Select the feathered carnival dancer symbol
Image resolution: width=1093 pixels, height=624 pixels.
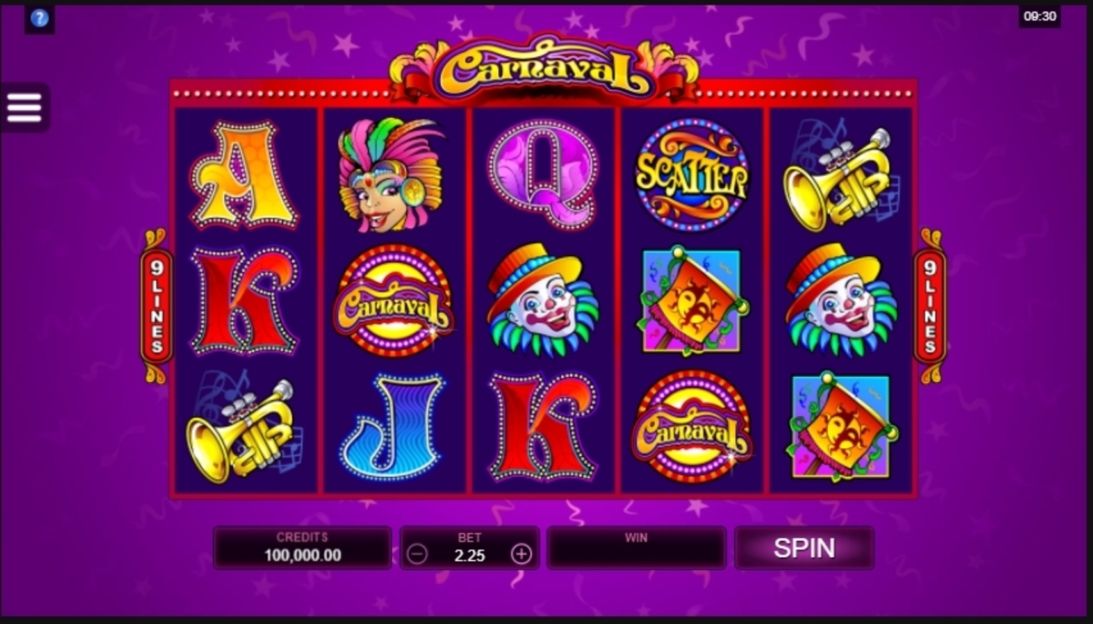(391, 174)
